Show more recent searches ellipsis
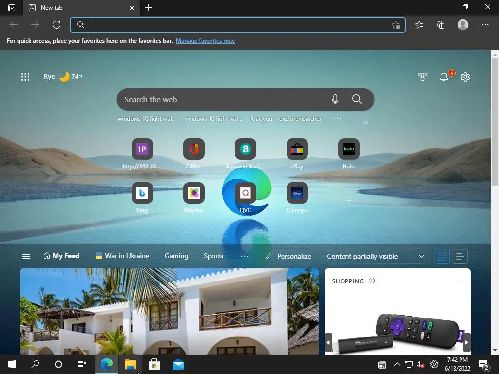The width and height of the screenshot is (499, 374). point(337,119)
